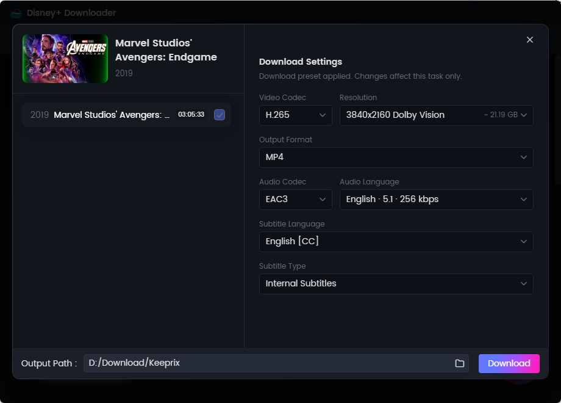Open the Output Format MP4 dropdown
The height and width of the screenshot is (403, 561).
[x=396, y=158]
